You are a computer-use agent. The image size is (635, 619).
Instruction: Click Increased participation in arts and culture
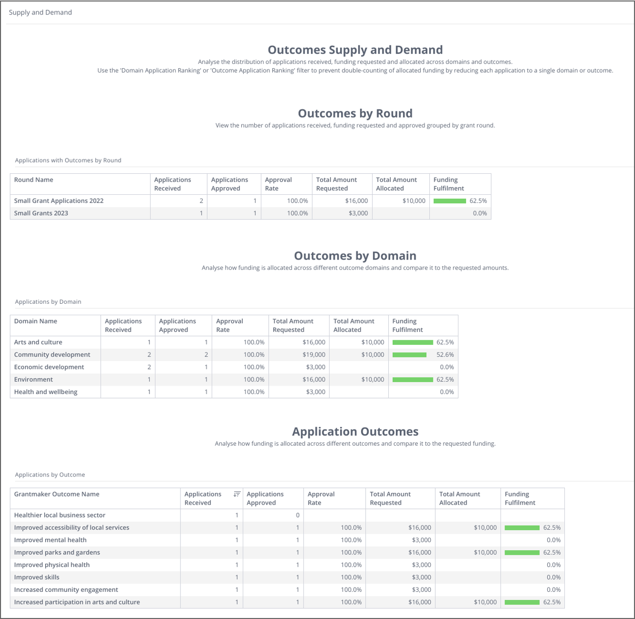pos(77,602)
